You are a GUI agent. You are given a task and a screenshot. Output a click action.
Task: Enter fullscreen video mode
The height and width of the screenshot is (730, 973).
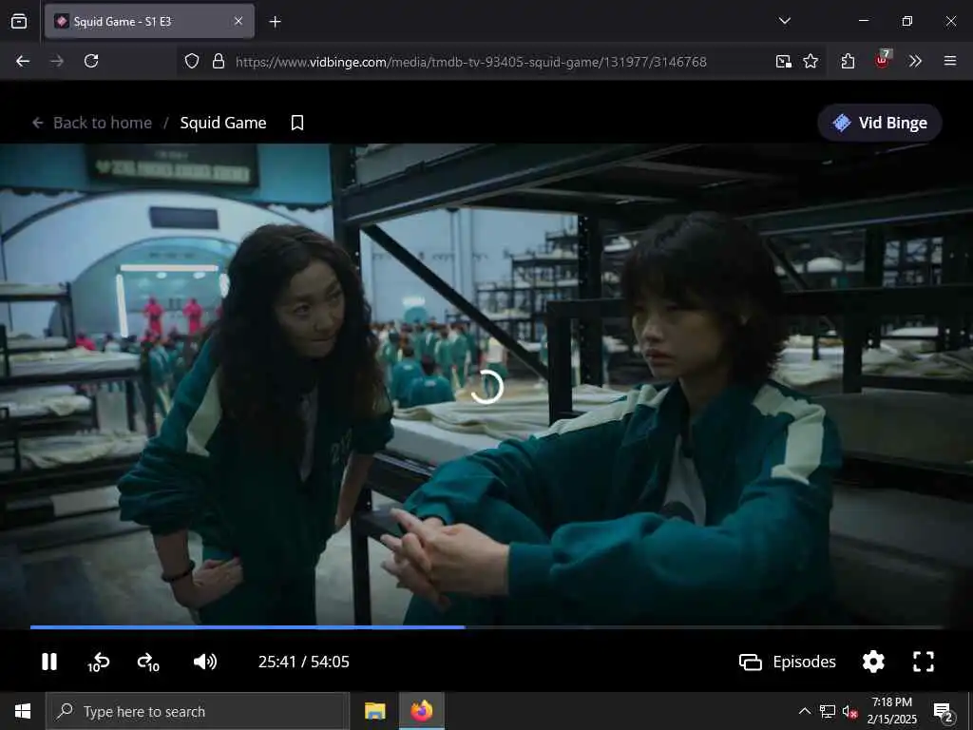[x=924, y=662]
